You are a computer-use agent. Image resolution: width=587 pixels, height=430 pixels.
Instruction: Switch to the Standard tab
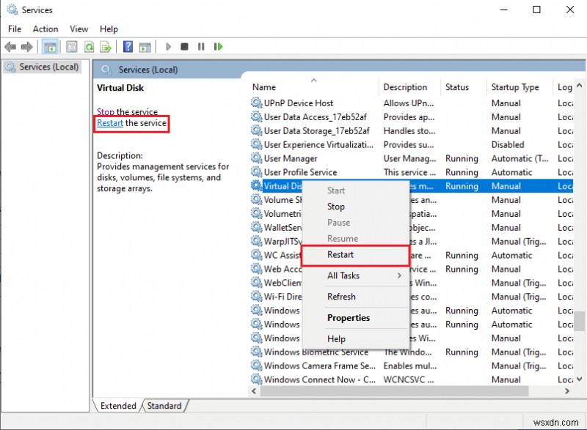(164, 406)
